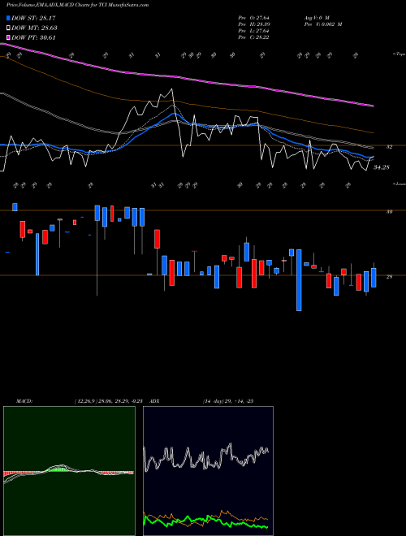Click the 30 axis label on candlestick chart
The height and width of the screenshot is (536, 406).
click(x=389, y=212)
